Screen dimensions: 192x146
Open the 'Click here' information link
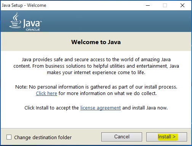click(x=46, y=94)
